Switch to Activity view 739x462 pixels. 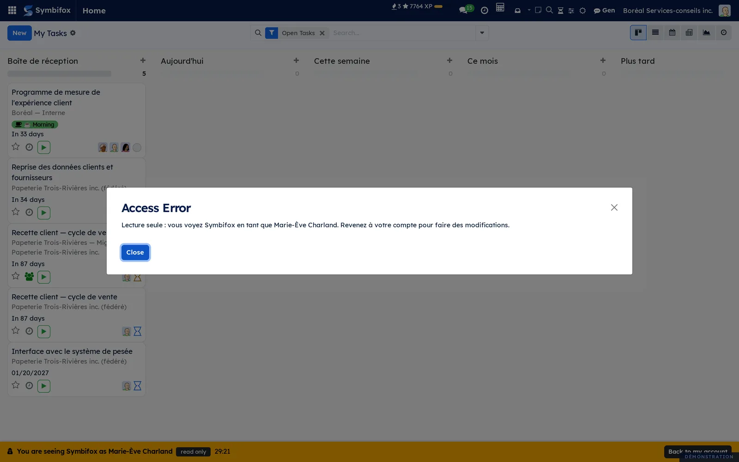click(x=723, y=32)
